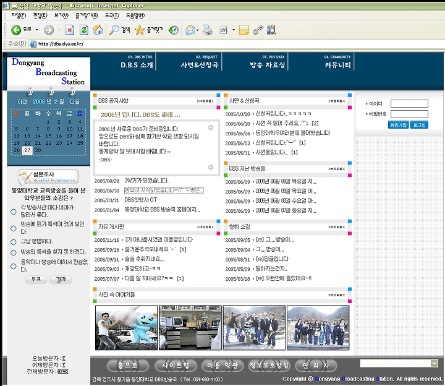Click the keys toolbar icon
The height and width of the screenshot is (386, 445).
(x=258, y=30)
